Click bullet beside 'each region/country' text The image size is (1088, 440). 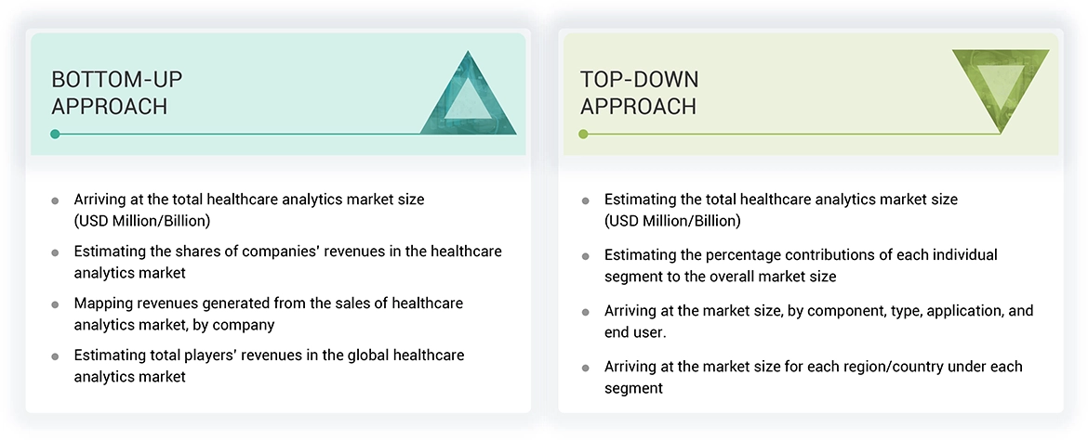(x=585, y=368)
